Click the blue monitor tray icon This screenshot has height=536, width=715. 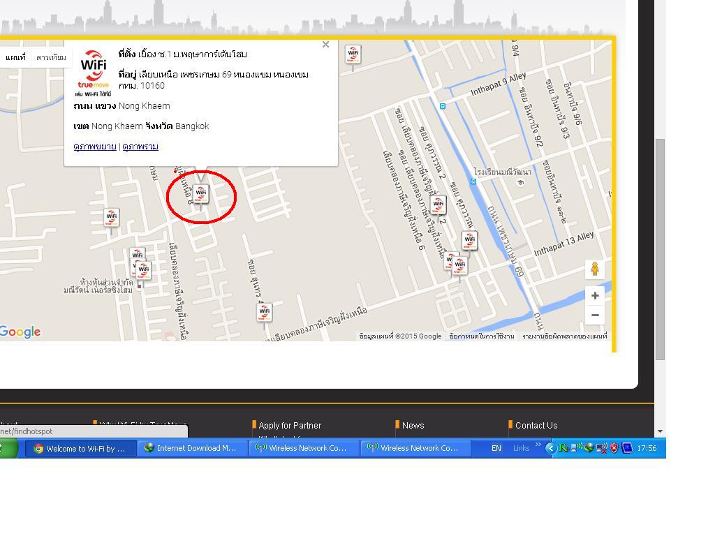point(628,449)
